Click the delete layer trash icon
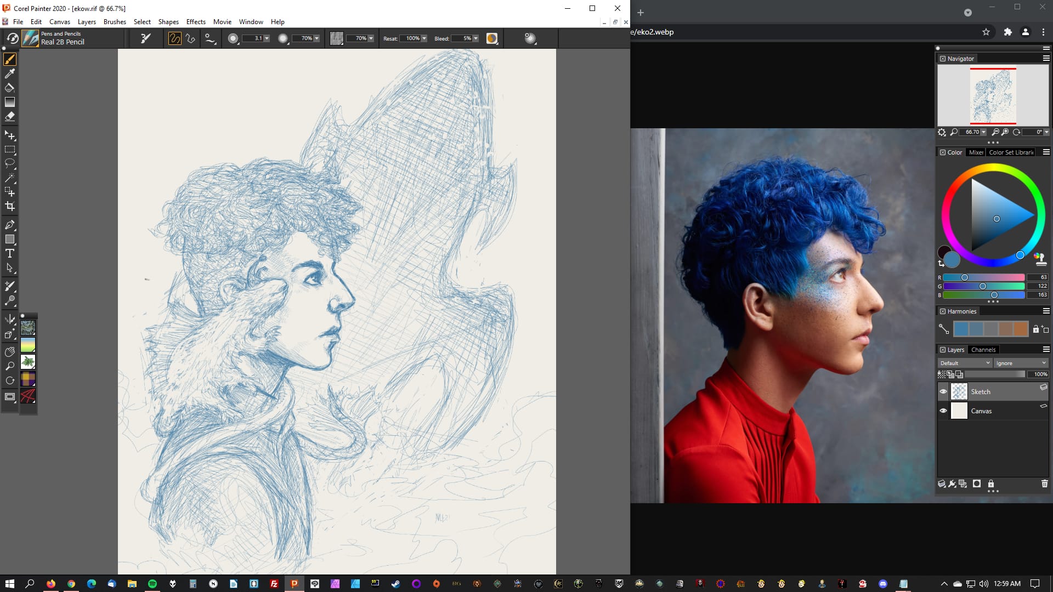 1044,483
